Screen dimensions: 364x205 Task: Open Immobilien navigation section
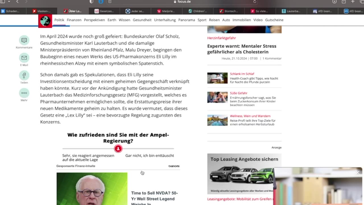coord(242,20)
